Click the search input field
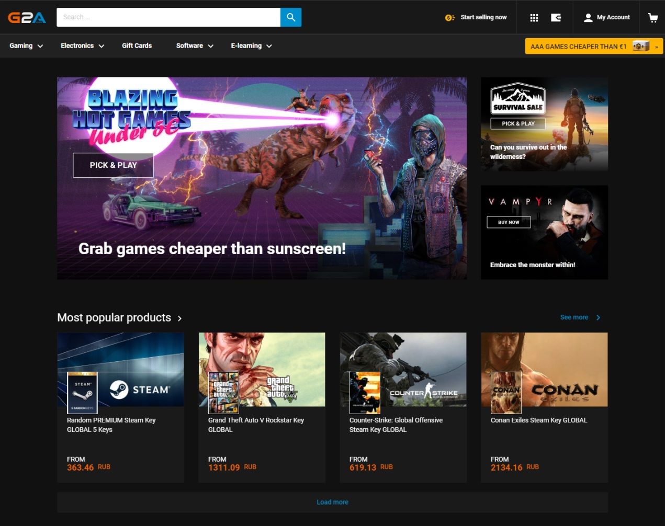 pos(168,17)
